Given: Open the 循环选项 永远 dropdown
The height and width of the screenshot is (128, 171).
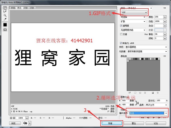Looking at the screenshot, I should point(148,113).
